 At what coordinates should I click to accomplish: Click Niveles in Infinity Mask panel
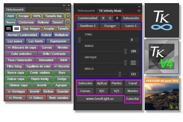(x=133, y=91)
